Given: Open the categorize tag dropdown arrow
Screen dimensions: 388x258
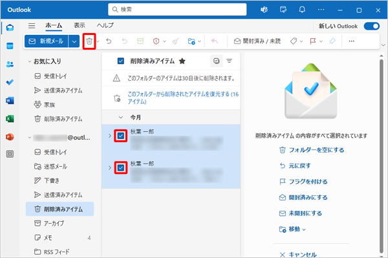Looking at the screenshot, I should pos(301,41).
